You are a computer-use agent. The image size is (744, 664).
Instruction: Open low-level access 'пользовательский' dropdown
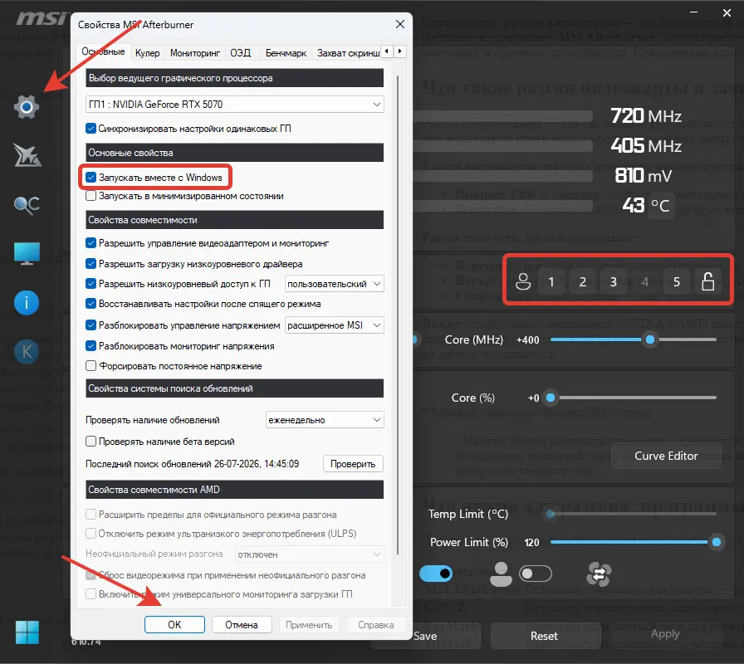[x=334, y=284]
